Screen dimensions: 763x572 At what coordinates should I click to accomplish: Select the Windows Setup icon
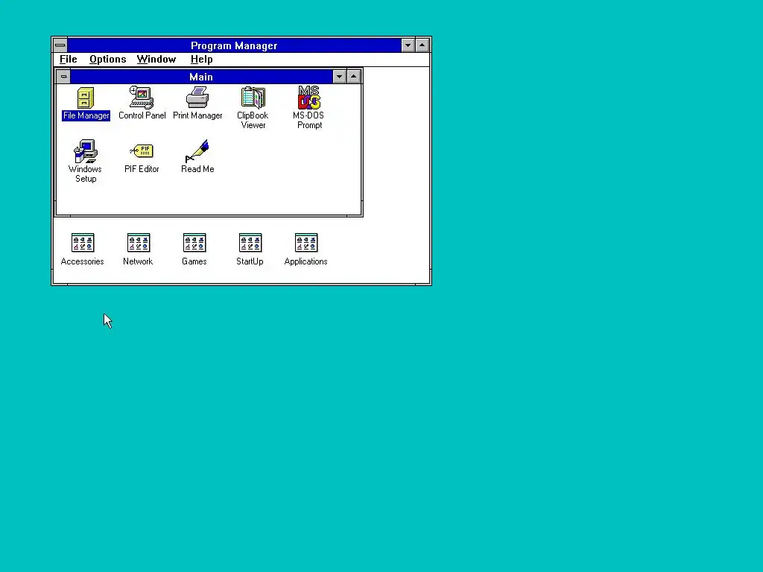(x=85, y=151)
